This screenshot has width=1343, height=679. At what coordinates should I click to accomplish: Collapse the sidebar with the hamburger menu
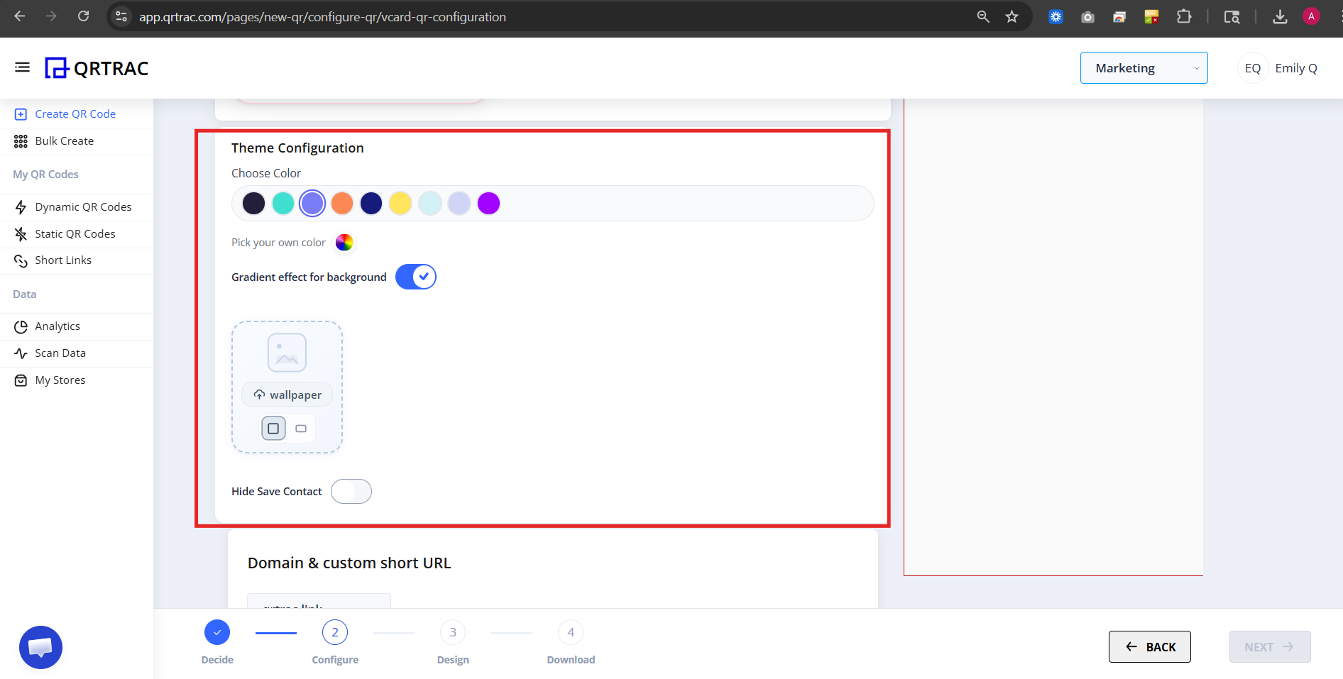(22, 67)
